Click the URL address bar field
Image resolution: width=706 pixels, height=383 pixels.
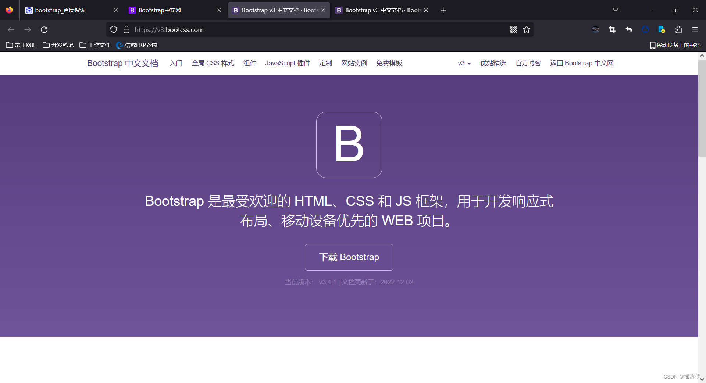pos(320,29)
